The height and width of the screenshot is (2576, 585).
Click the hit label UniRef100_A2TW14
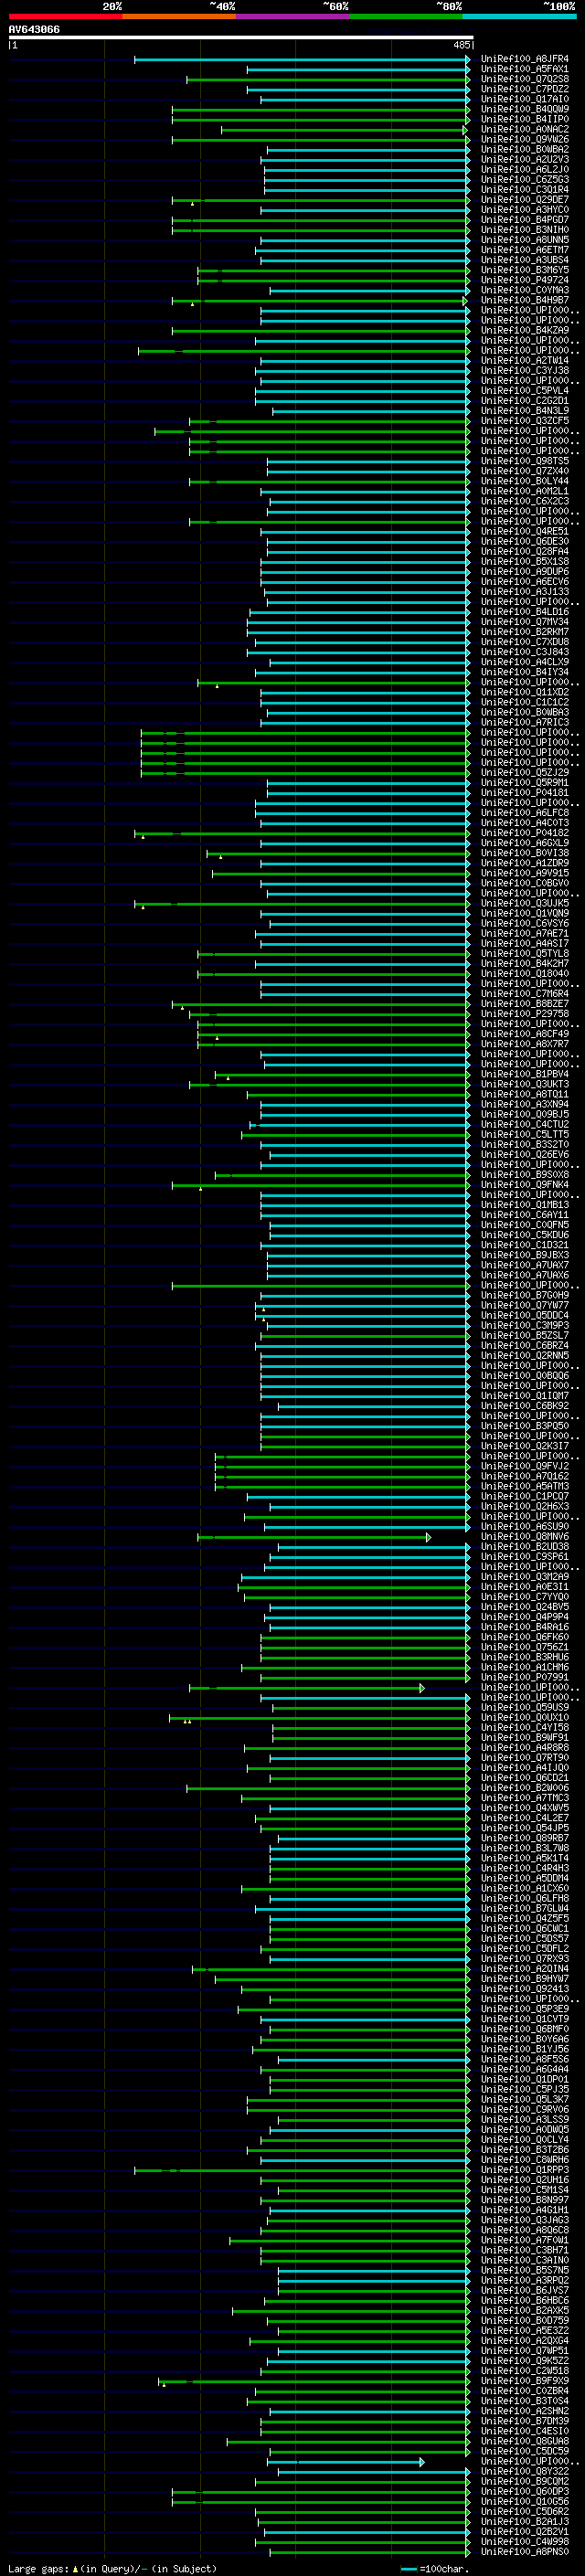[525, 360]
